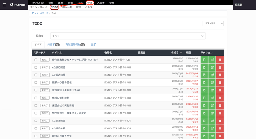The height and width of the screenshot is (139, 256).
Task: Open details for AD振込依頼 of 物件II 401
Action: coord(204,75)
